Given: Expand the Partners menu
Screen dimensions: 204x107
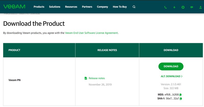Looking at the screenshot, I should 87,7.
